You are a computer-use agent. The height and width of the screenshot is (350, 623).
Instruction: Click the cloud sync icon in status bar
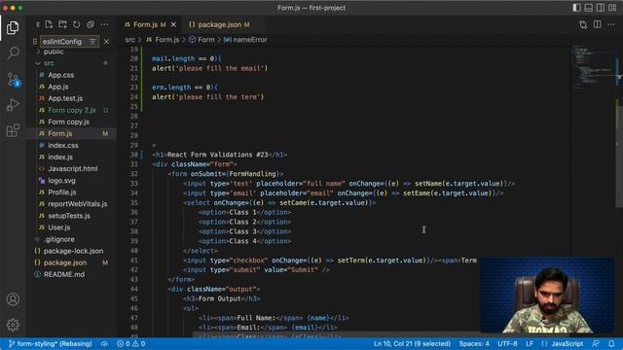[104, 343]
